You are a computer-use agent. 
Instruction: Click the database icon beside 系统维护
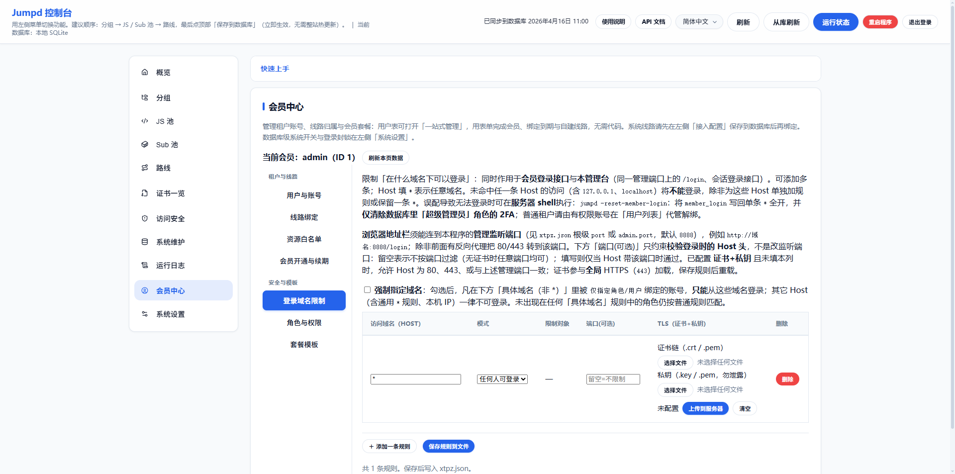pyautogui.click(x=145, y=242)
